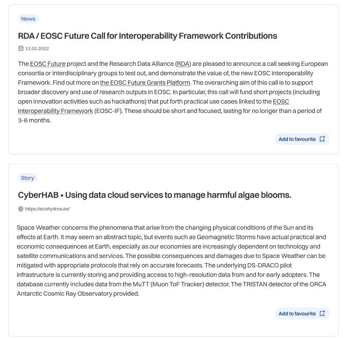The height and width of the screenshot is (338, 345).
Task: Click the bookmark icon in the CyberHAB story card
Action: [322, 313]
